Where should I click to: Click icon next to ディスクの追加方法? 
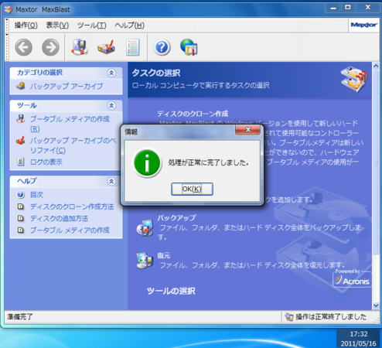pos(21,218)
